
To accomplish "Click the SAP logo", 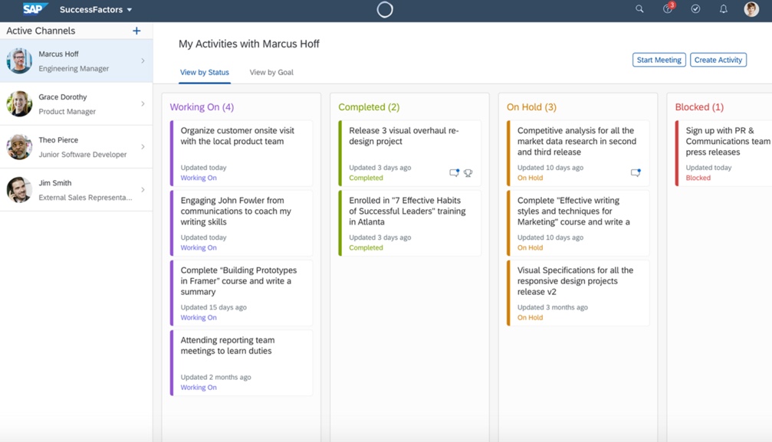I will coord(33,8).
